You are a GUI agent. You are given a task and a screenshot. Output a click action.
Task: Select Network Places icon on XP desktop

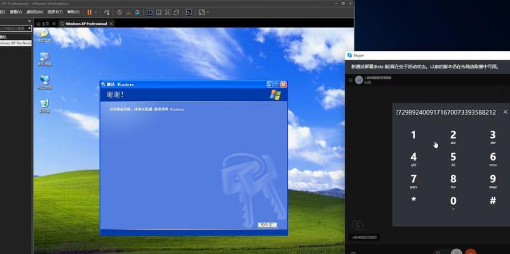[45, 83]
